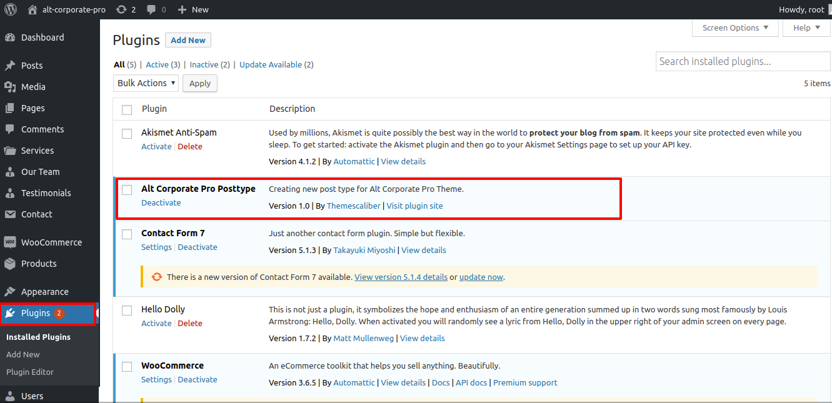Click the Contact Form 7 update refresh icon

click(157, 277)
